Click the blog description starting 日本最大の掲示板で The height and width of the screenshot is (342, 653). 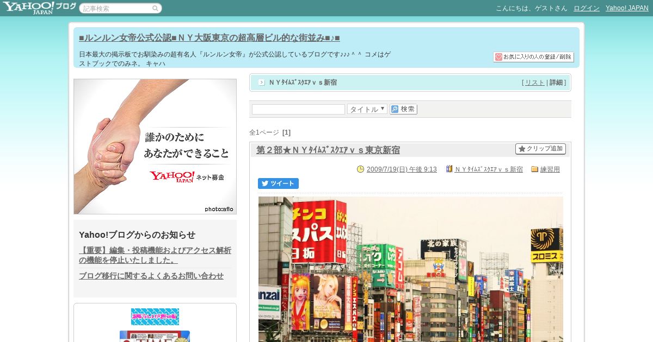click(x=235, y=59)
